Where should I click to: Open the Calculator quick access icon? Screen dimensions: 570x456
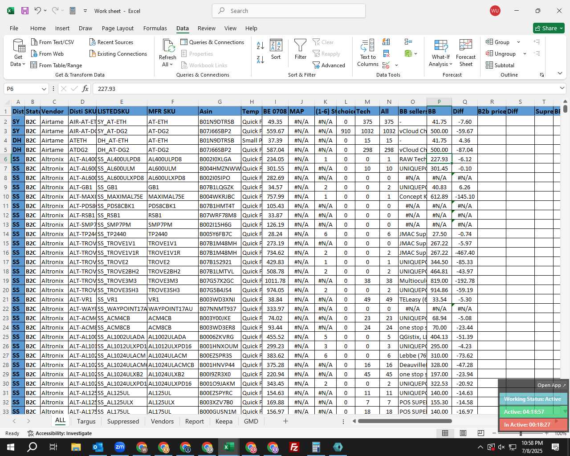pyautogui.click(x=73, y=11)
